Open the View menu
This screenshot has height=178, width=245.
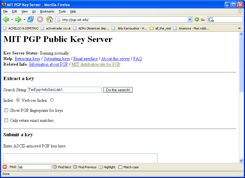pyautogui.click(x=24, y=11)
